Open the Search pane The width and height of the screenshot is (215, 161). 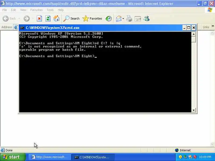coord(71,19)
